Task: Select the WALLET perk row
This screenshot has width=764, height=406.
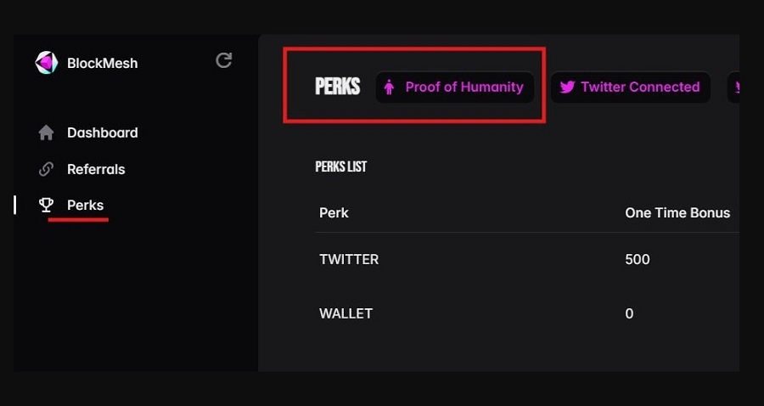Action: [x=527, y=313]
